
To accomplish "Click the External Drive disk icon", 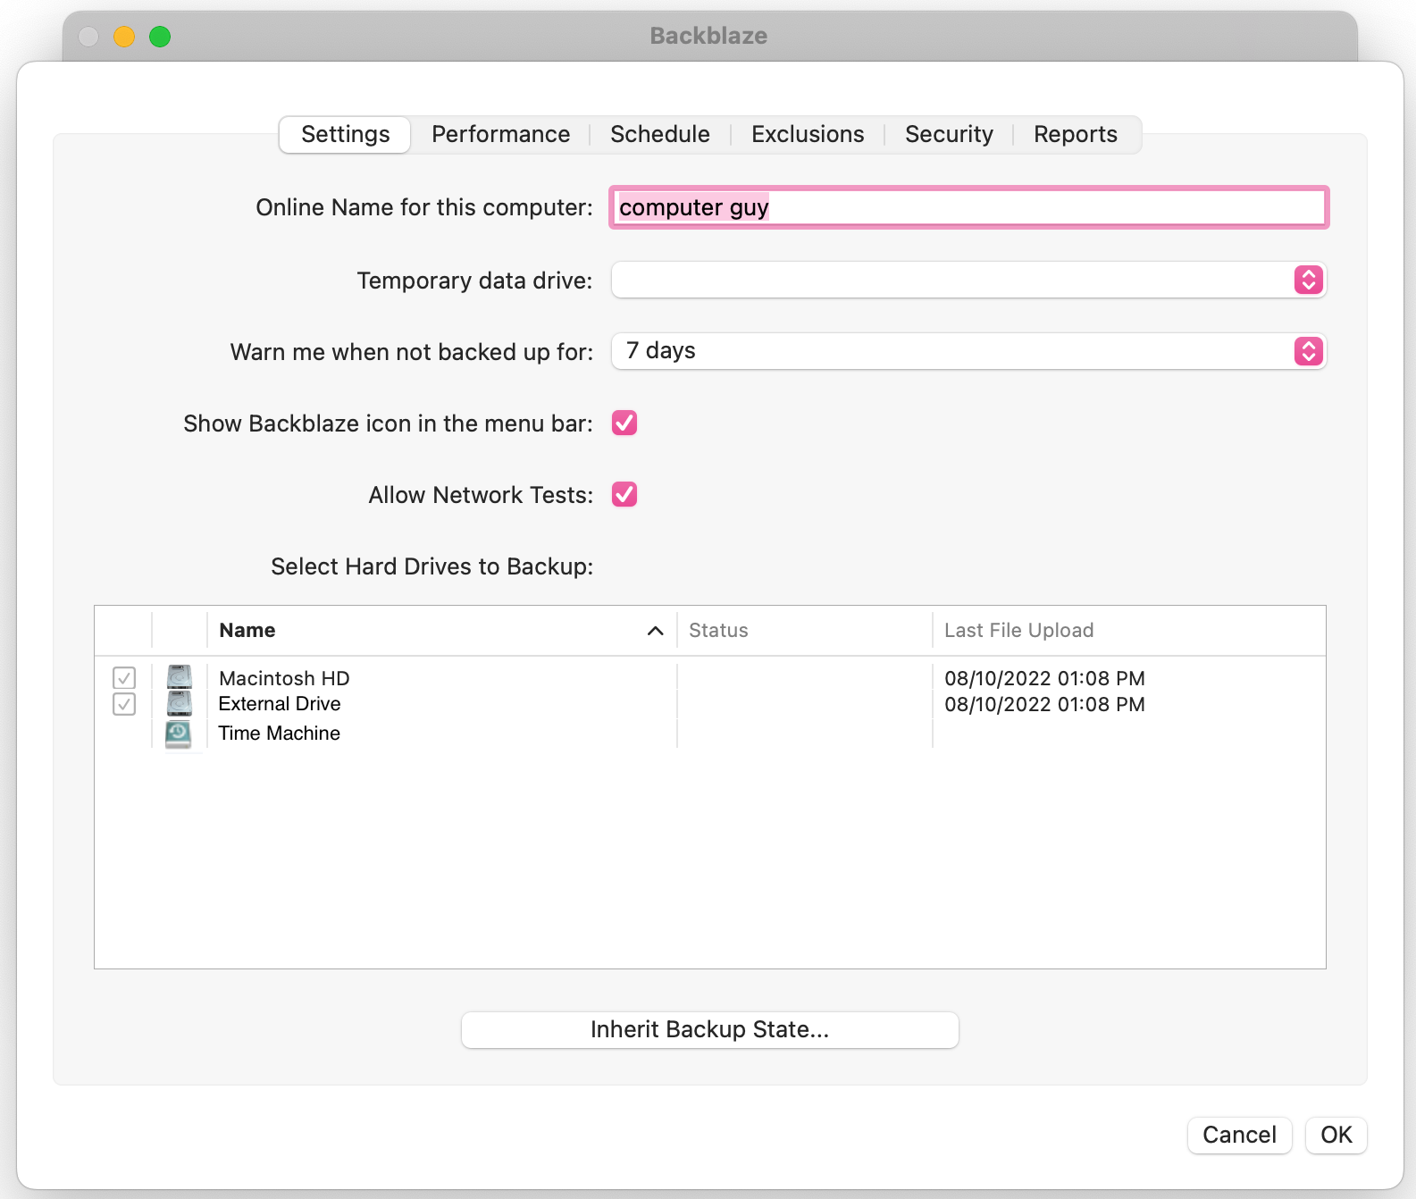I will click(x=180, y=704).
